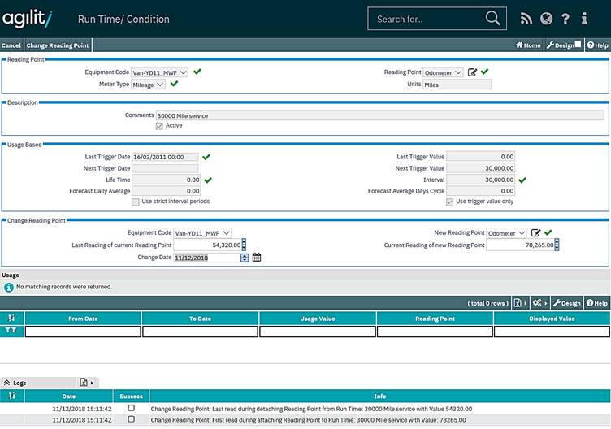
Task: Click the information icon in header
Action: point(586,19)
